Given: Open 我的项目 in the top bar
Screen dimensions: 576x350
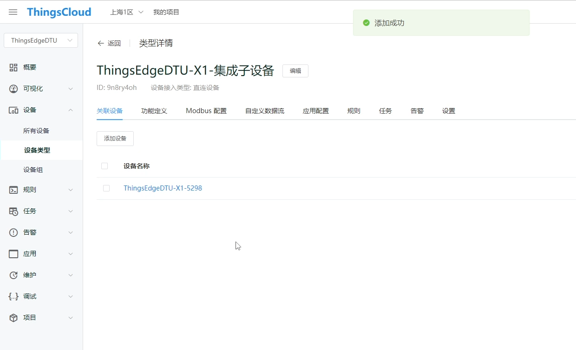Looking at the screenshot, I should click(x=166, y=12).
